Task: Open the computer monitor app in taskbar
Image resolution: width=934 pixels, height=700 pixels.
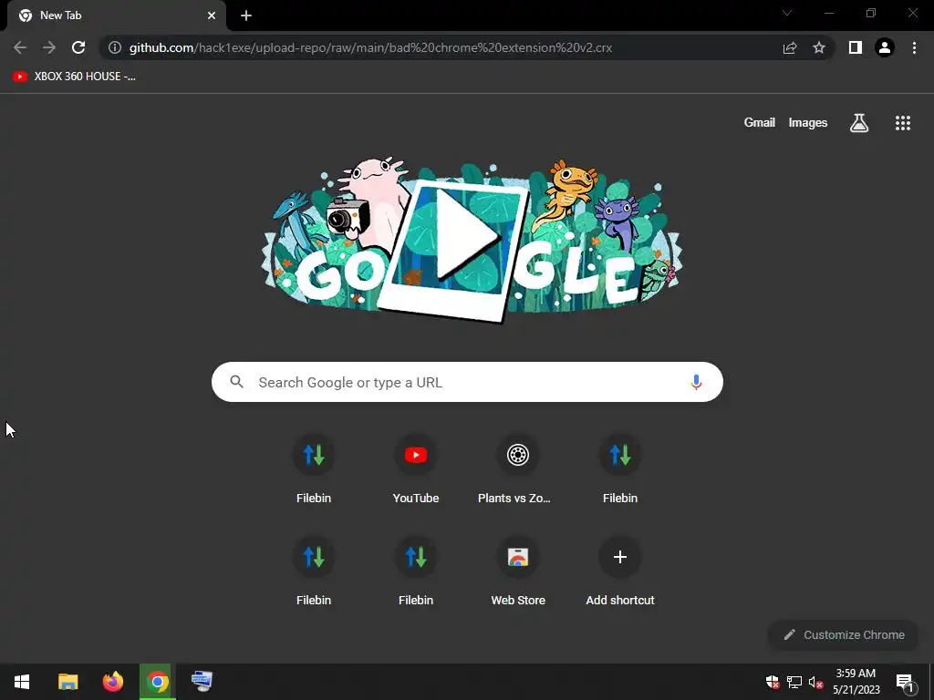Action: click(202, 682)
